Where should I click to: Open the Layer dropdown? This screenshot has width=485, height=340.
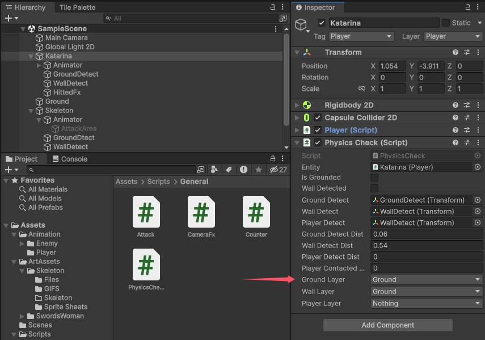point(453,36)
